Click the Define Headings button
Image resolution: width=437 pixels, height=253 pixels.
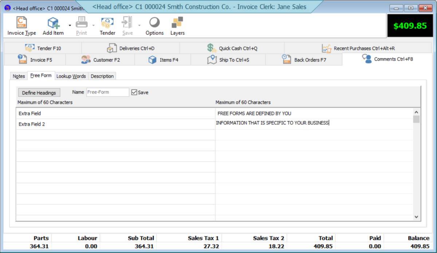click(x=39, y=92)
